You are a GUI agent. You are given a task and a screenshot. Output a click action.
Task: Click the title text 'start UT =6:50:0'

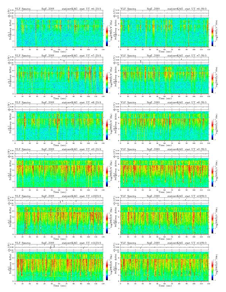click(196, 9)
